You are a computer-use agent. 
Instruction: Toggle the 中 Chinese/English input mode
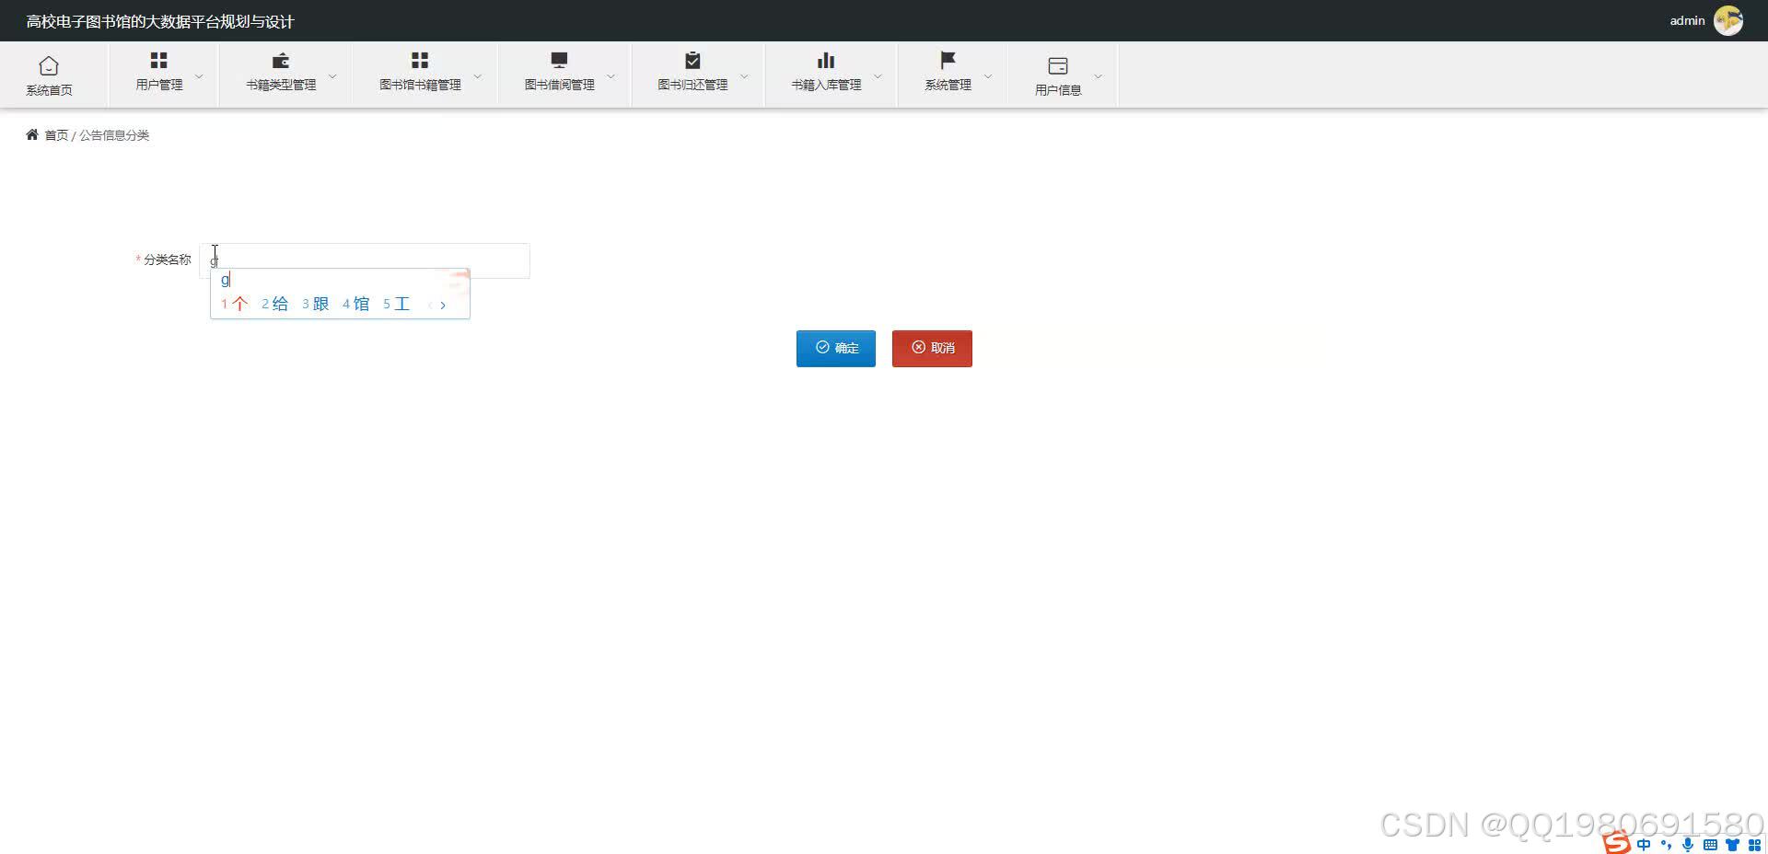[1644, 845]
